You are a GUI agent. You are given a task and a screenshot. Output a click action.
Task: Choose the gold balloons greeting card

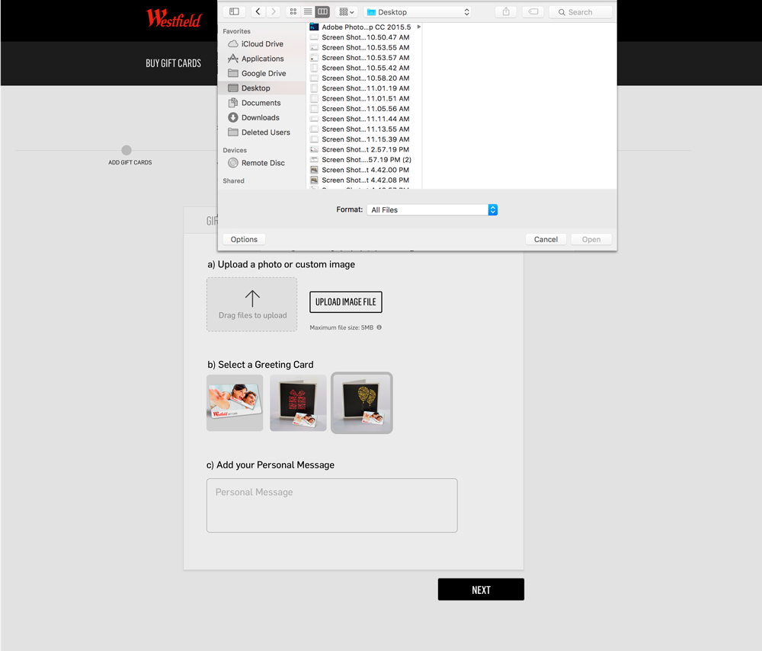(x=361, y=403)
